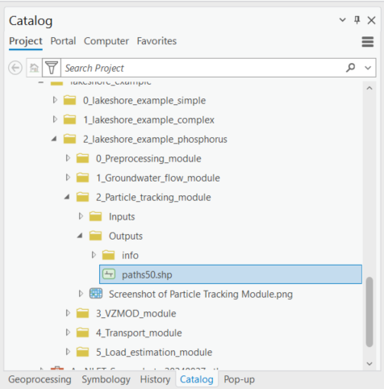This screenshot has height=389, width=384.
Task: Select the 0_Preprocessing_module label
Action: (148, 159)
